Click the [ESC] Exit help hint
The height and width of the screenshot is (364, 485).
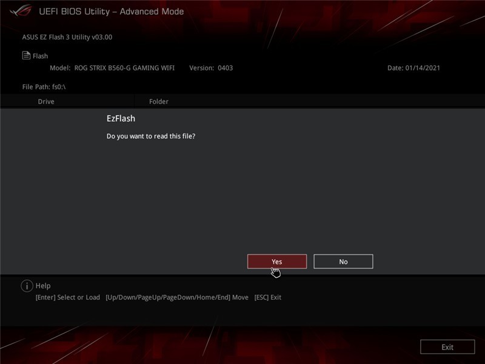pos(268,297)
